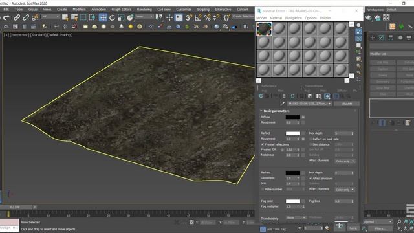Toggle the Spinner Snap icon
Screen dimensions: 414x233
pyautogui.click(x=216, y=17)
